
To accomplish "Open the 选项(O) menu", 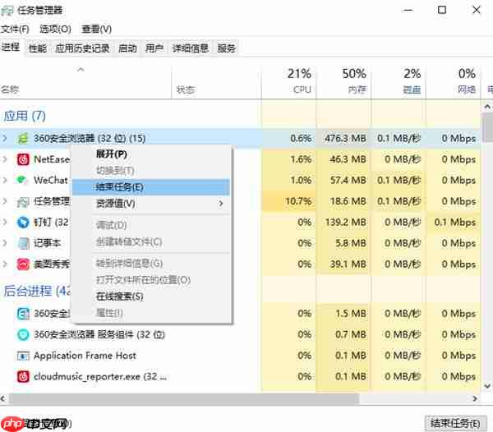I will [55, 29].
